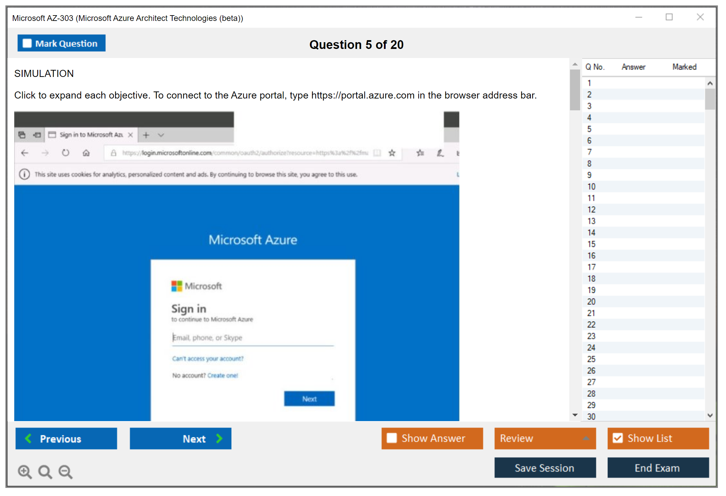Toggle the Mark Question checkbox

click(27, 43)
